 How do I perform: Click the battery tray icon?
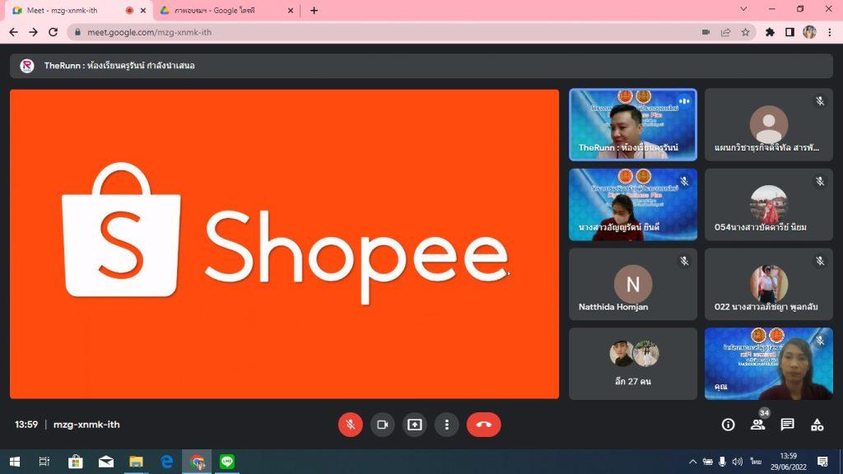click(x=708, y=462)
